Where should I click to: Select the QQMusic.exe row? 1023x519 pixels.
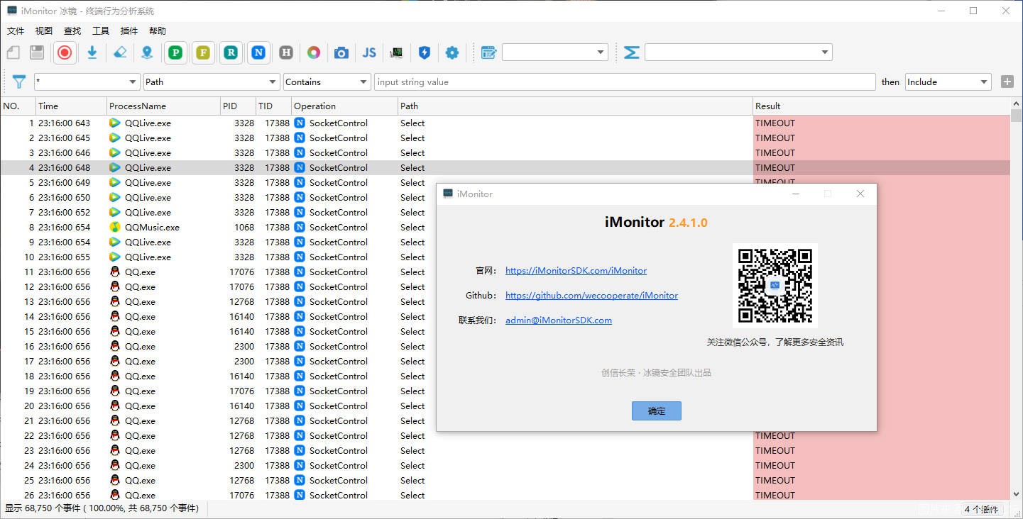point(505,228)
